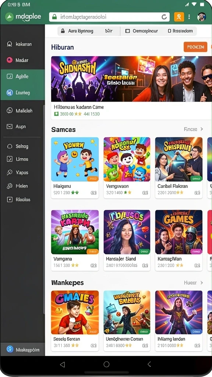Open the Vemgnvaon game thumbnail
This screenshot has height=377, width=212.
(x=127, y=159)
